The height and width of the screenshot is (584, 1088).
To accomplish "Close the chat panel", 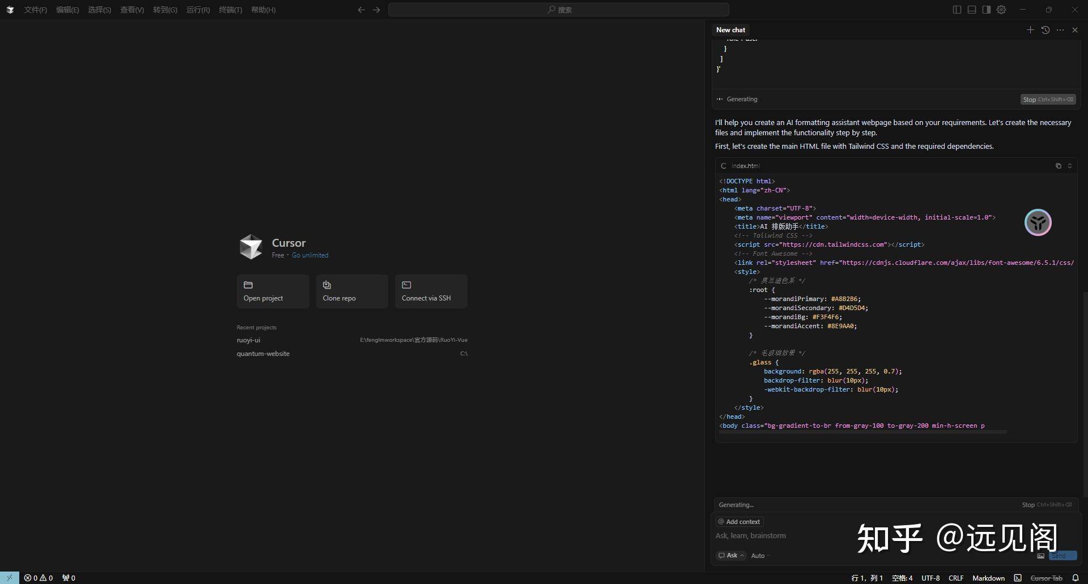I will [x=1075, y=30].
